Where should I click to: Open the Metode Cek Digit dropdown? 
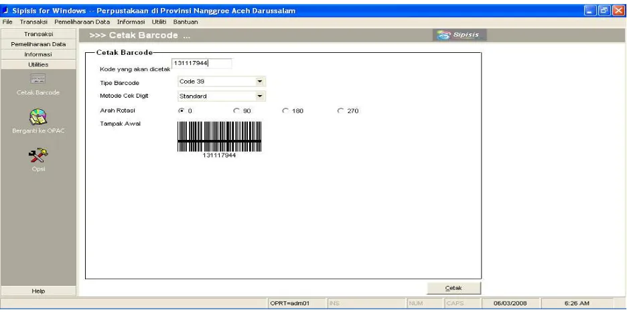pos(260,96)
